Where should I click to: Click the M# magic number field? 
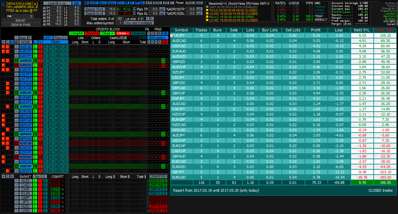tap(23, 16)
